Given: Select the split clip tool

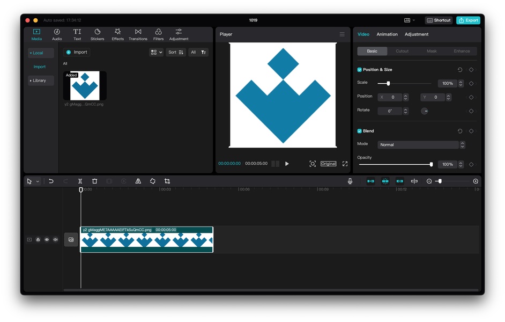Looking at the screenshot, I should click(x=80, y=181).
